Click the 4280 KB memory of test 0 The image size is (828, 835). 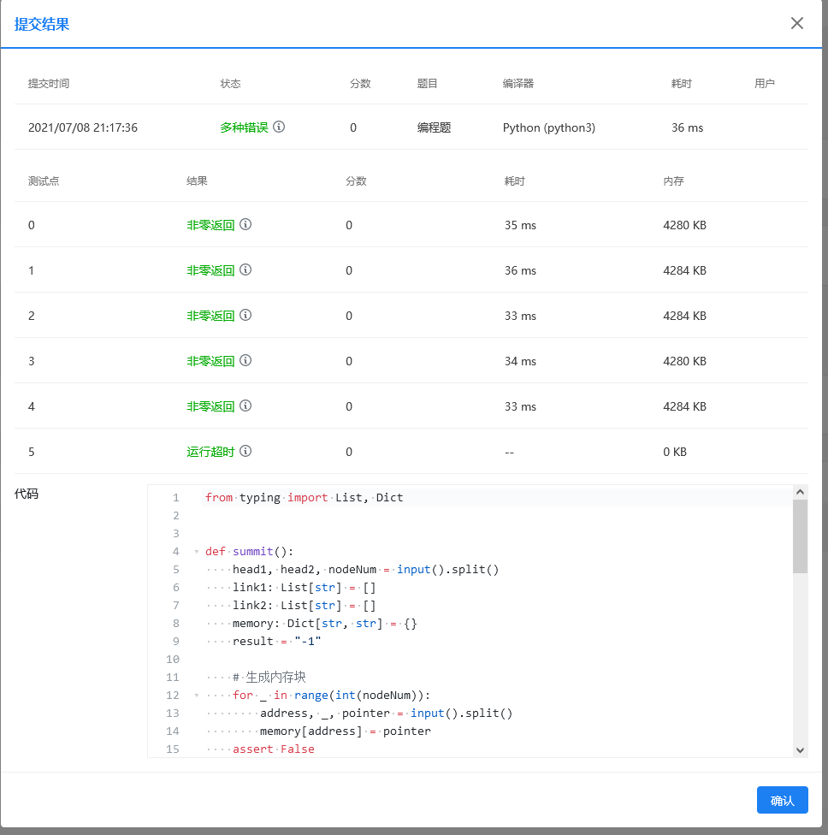click(x=684, y=225)
